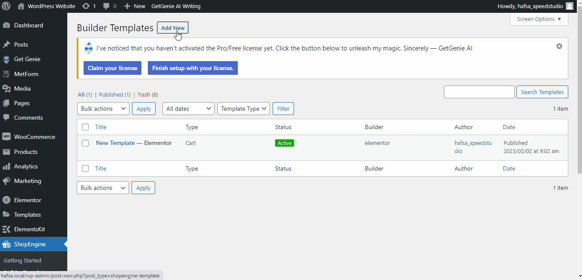Sort by the Date header column
582x280 pixels.
509,127
